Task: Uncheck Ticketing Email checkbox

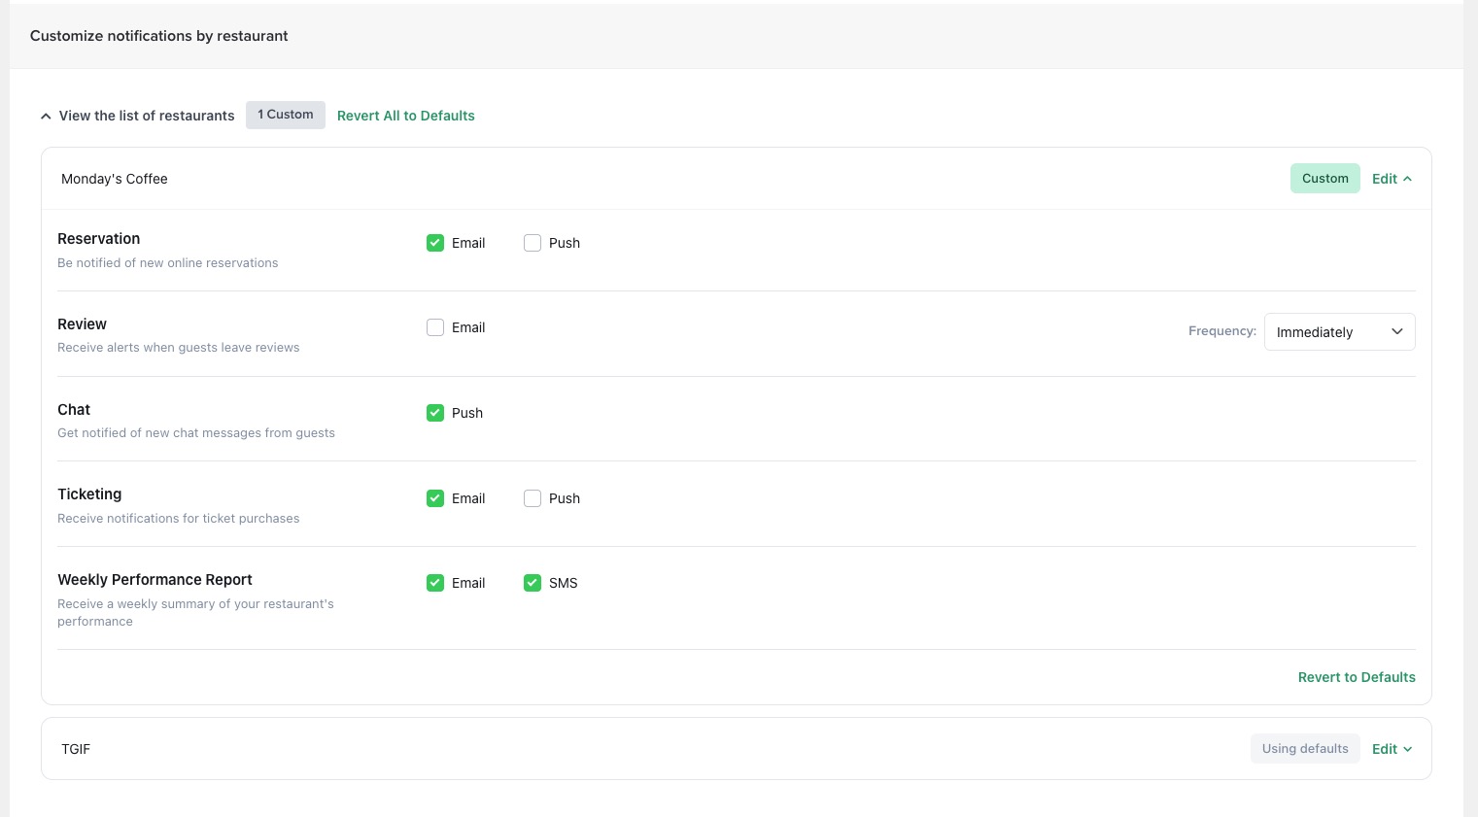Action: click(x=435, y=498)
